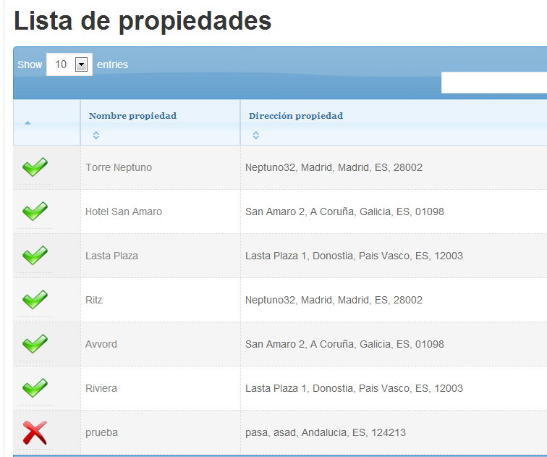The height and width of the screenshot is (457, 547).
Task: Open the Show entries count dropdown
Action: pos(69,64)
